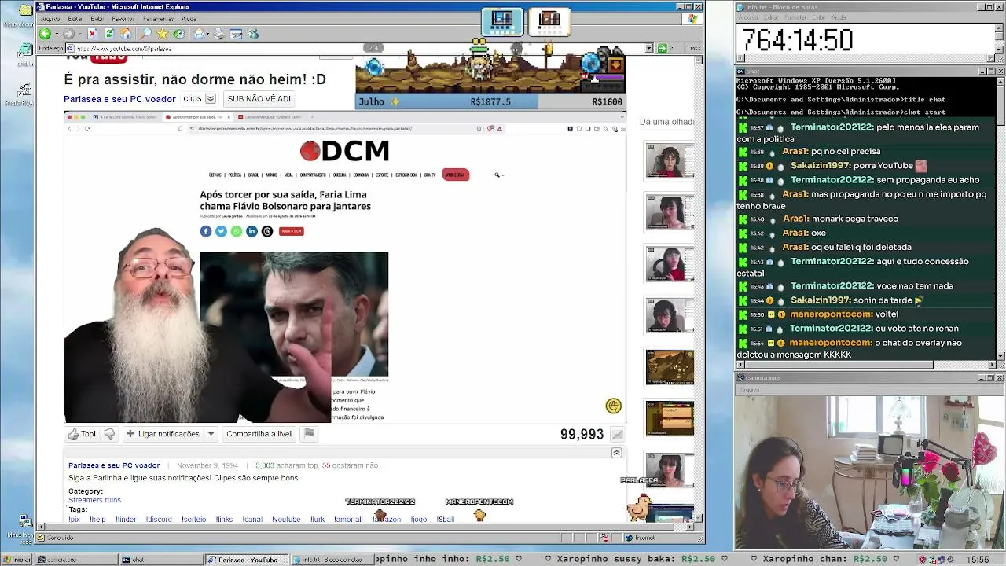
Task: Open the Links toolbar label
Action: pos(693,49)
